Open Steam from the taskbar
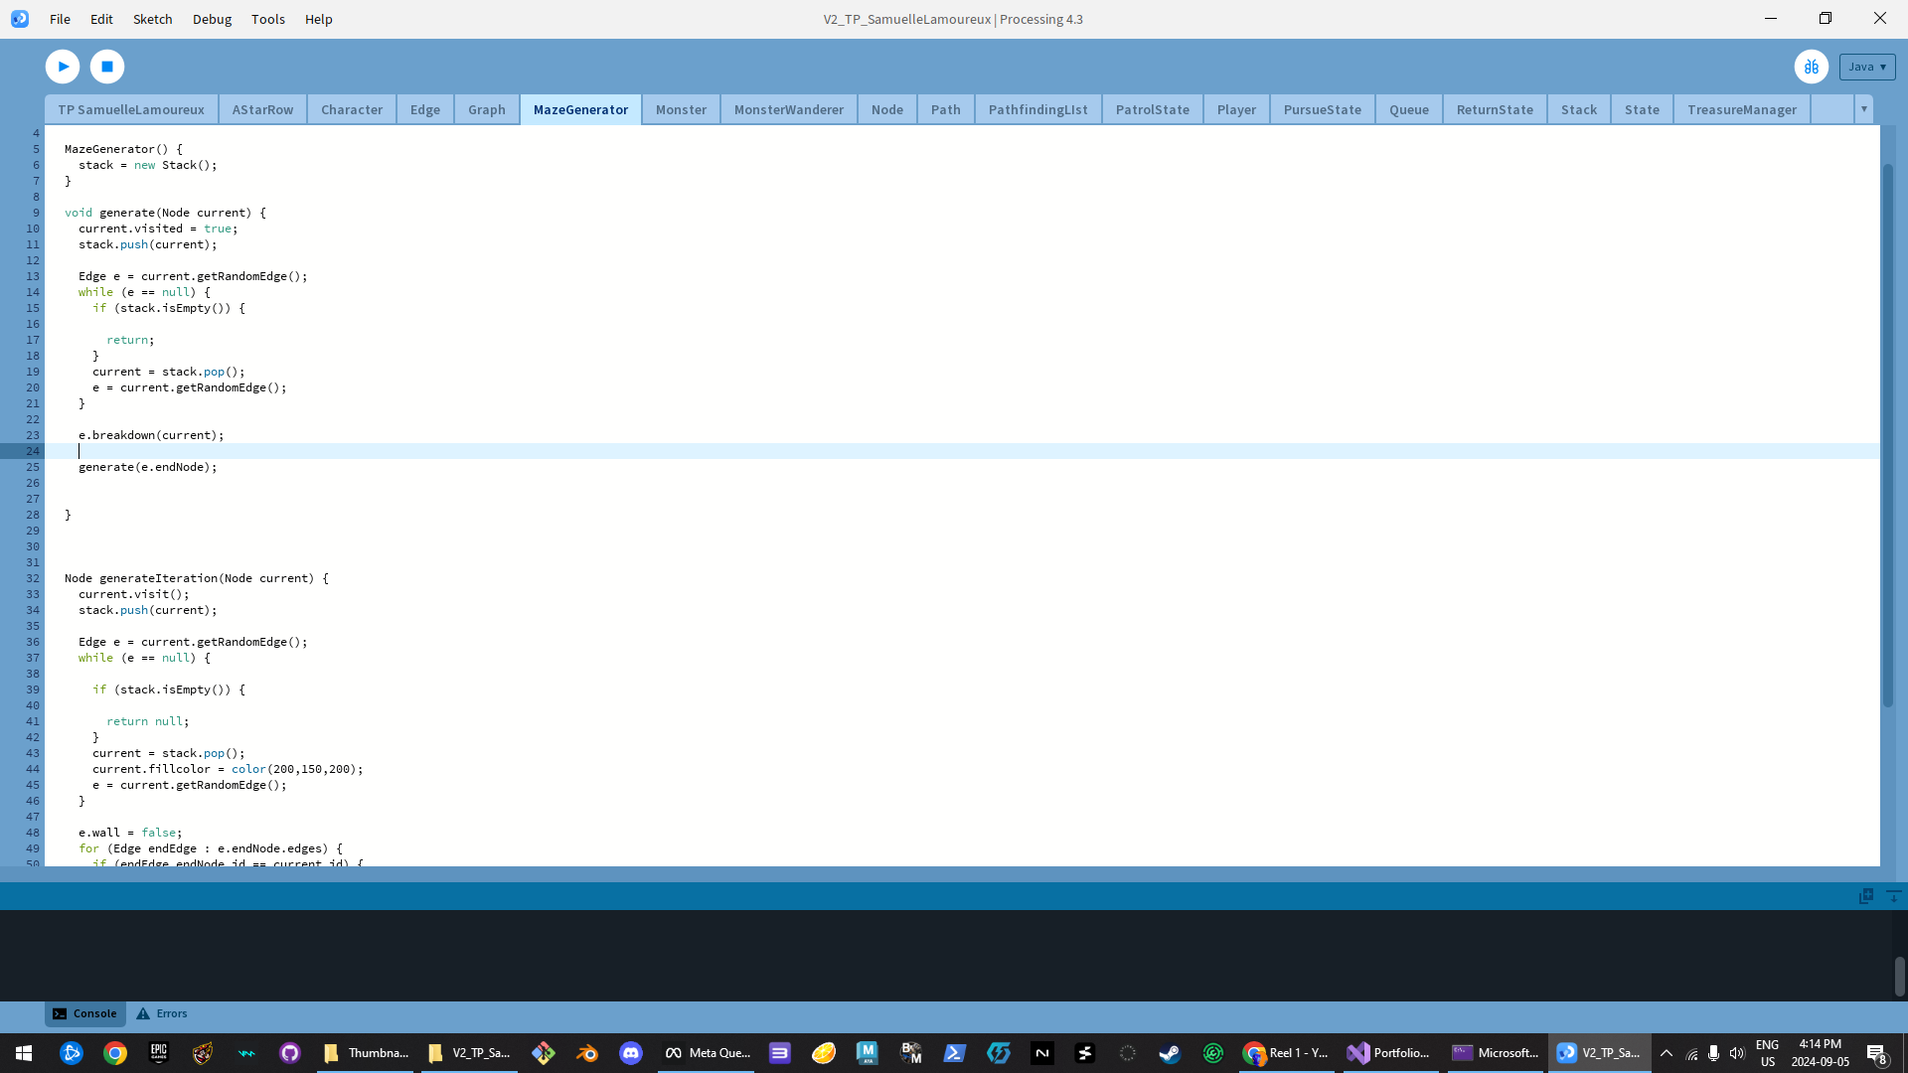This screenshot has width=1908, height=1073. pyautogui.click(x=1170, y=1053)
